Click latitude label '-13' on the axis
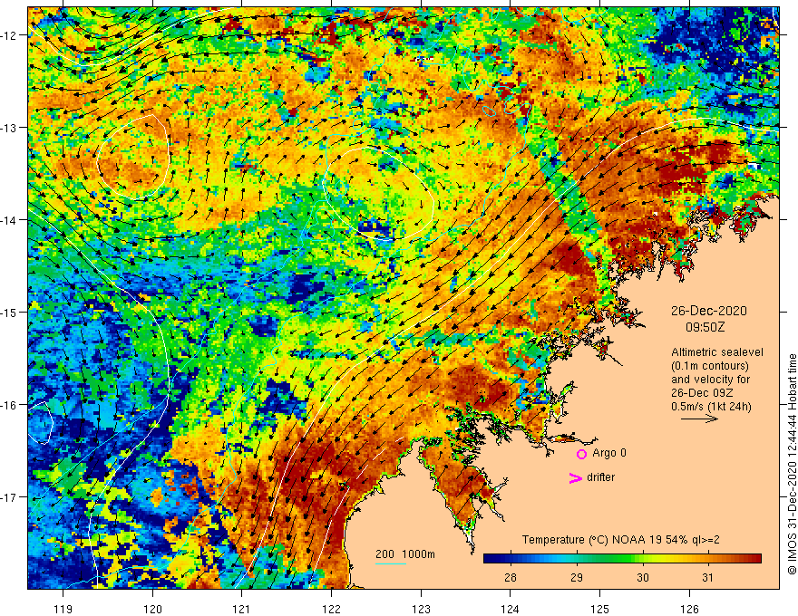The width and height of the screenshot is (798, 616). [10, 128]
